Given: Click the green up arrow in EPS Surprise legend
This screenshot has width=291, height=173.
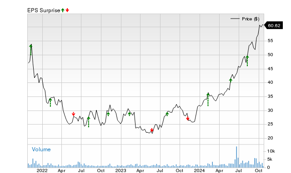Looking at the screenshot, I should tap(63, 10).
